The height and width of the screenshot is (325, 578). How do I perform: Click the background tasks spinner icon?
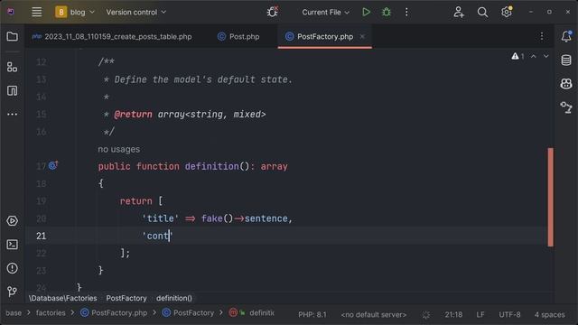coord(425,315)
